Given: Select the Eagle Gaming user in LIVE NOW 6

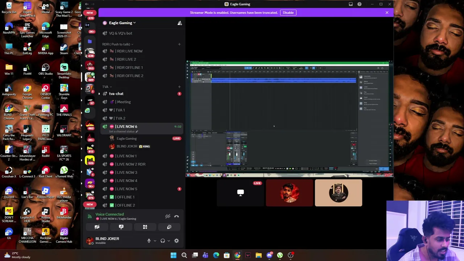Looking at the screenshot, I should [x=145, y=138].
